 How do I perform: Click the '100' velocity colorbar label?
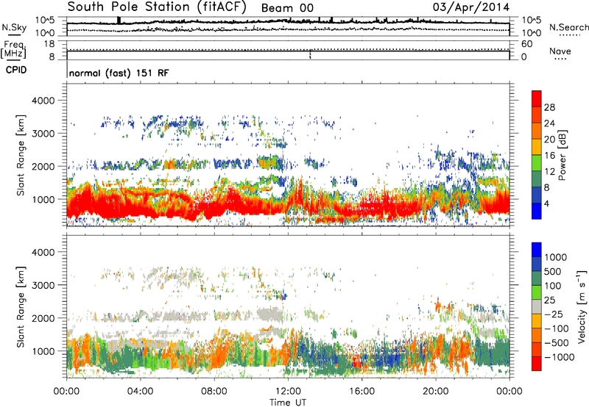coord(553,286)
